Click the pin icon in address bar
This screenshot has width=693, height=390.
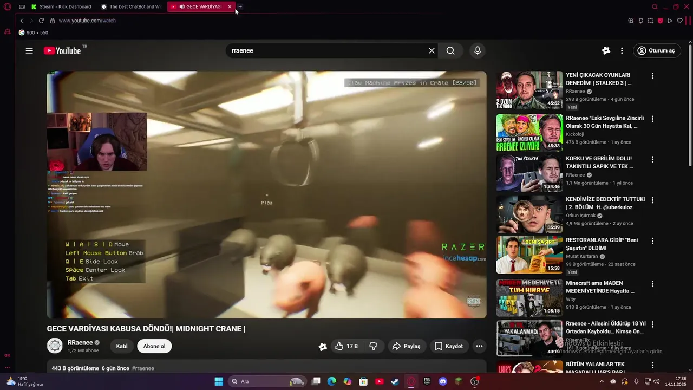point(640,21)
